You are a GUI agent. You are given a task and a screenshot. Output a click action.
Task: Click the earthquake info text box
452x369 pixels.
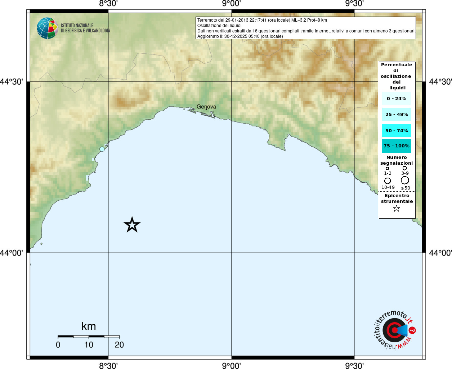click(306, 28)
